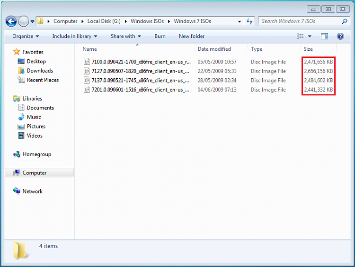The image size is (355, 267).
Task: Select Favorites in the navigation pane
Action: point(33,52)
